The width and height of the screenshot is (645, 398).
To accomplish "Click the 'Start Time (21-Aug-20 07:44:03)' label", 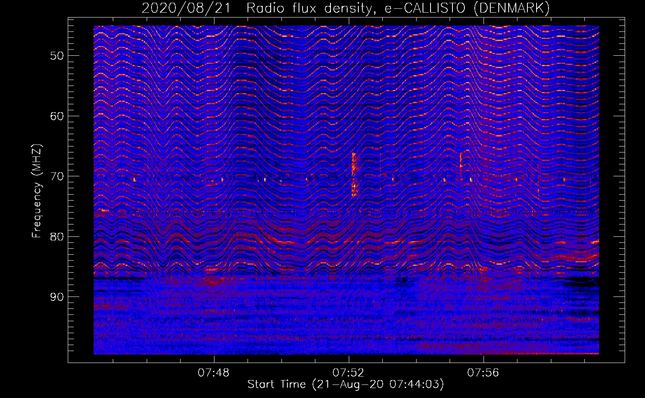I will [346, 384].
